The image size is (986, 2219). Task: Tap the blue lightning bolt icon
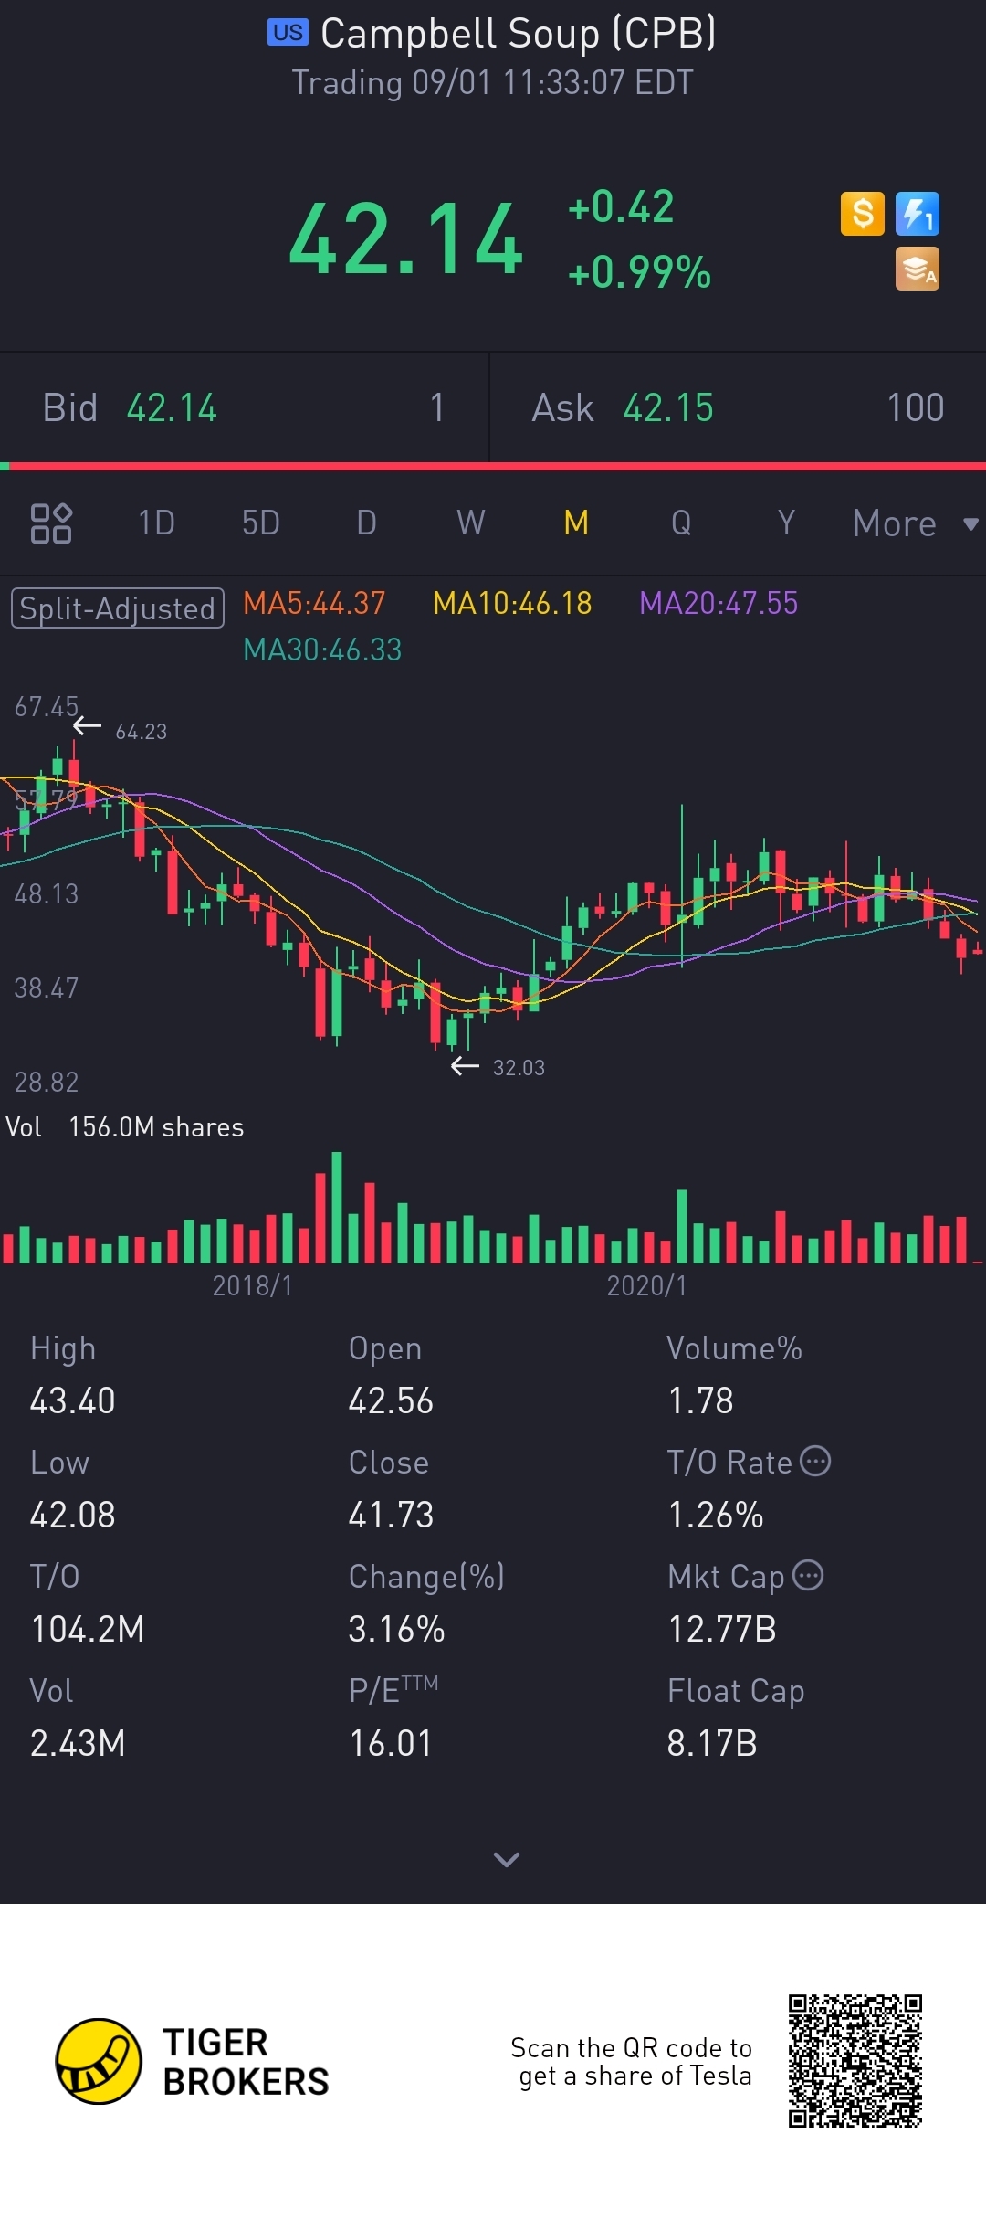point(917,215)
